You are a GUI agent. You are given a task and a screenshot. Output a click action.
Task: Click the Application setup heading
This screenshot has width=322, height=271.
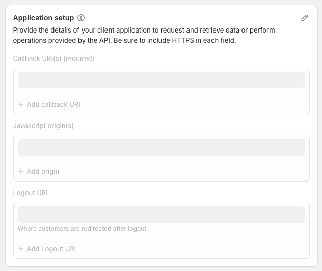pos(43,18)
